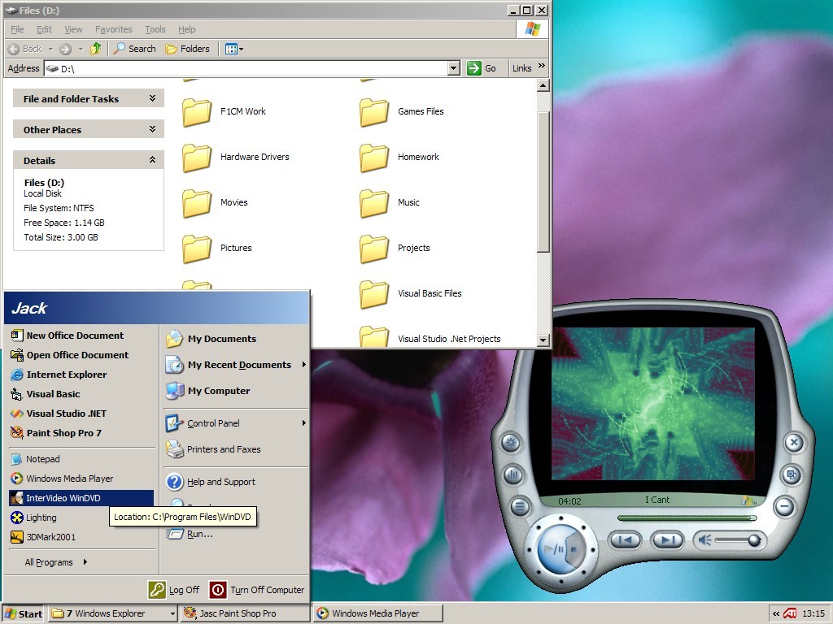The image size is (833, 624).
Task: Toggle play/pause in Windows Media Player
Action: [x=553, y=549]
